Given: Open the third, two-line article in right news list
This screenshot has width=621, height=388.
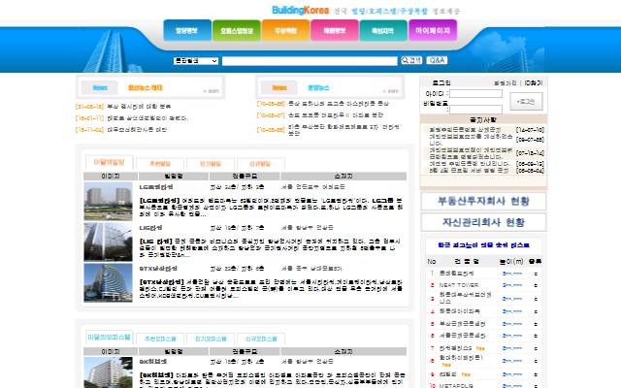Looking at the screenshot, I should [344, 130].
